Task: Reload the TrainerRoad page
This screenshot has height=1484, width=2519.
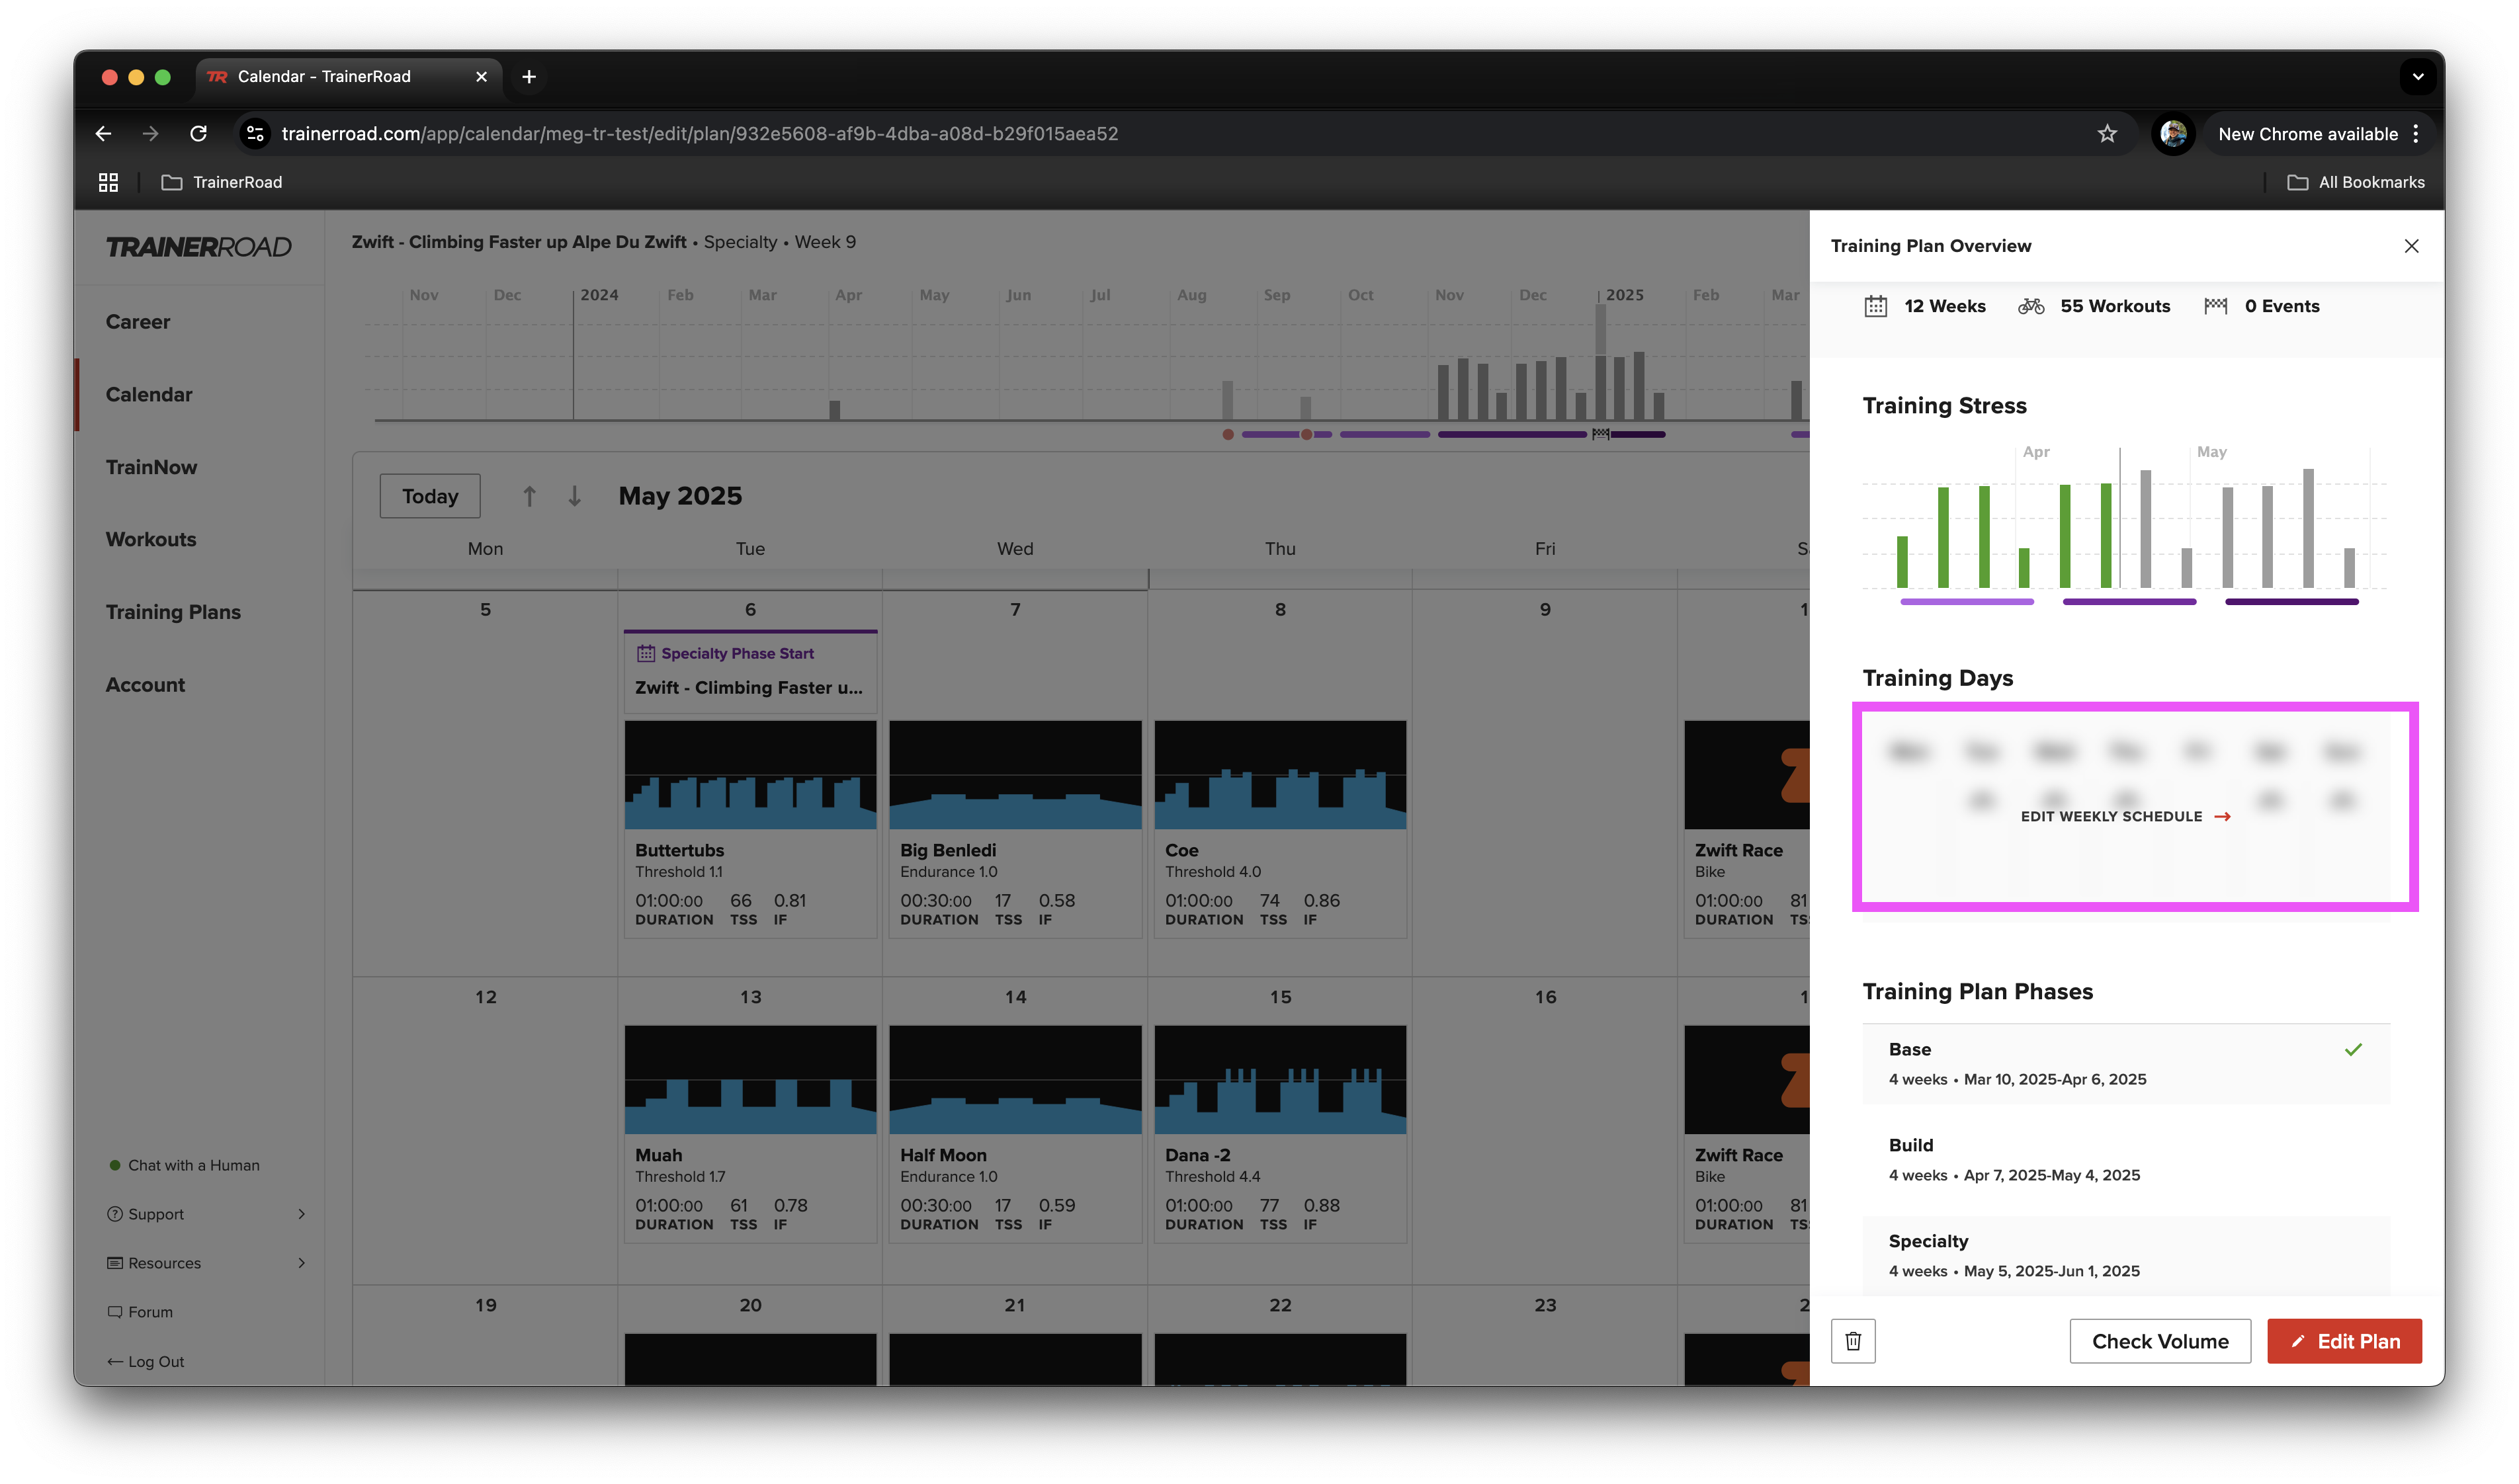Action: [198, 133]
